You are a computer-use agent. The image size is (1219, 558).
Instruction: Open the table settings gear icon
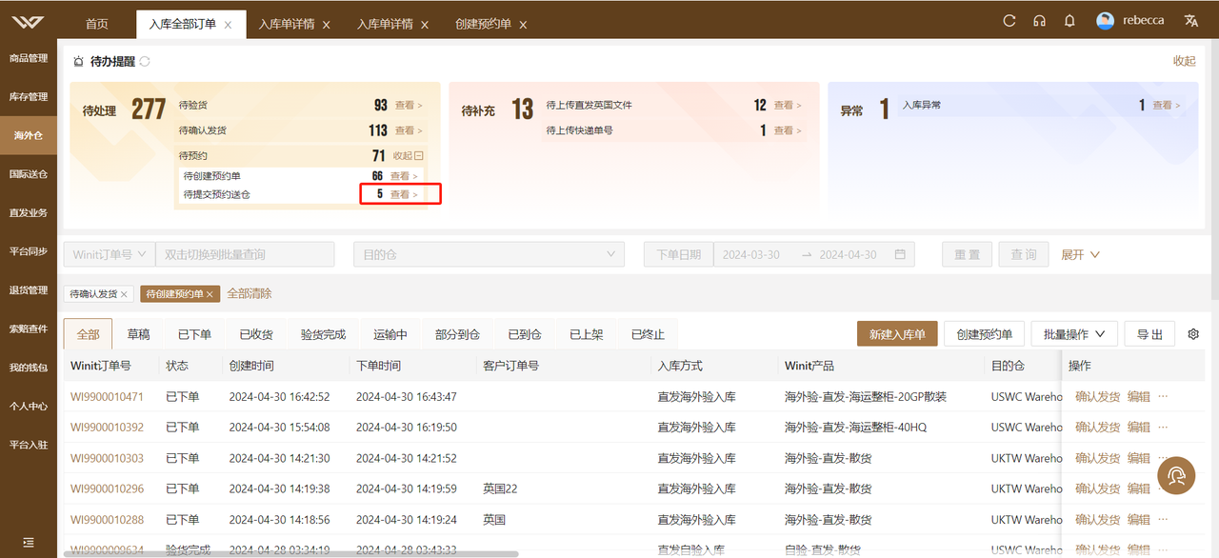pyautogui.click(x=1193, y=334)
